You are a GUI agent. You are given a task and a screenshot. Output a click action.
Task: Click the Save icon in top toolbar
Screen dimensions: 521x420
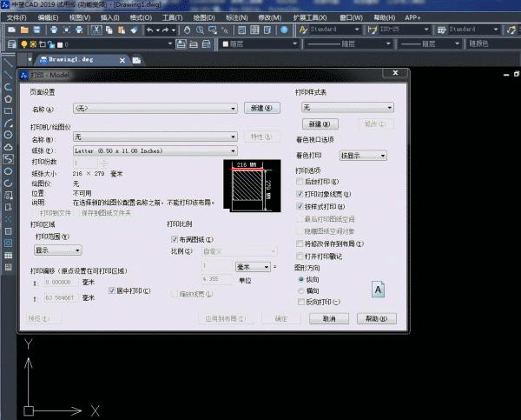point(39,30)
